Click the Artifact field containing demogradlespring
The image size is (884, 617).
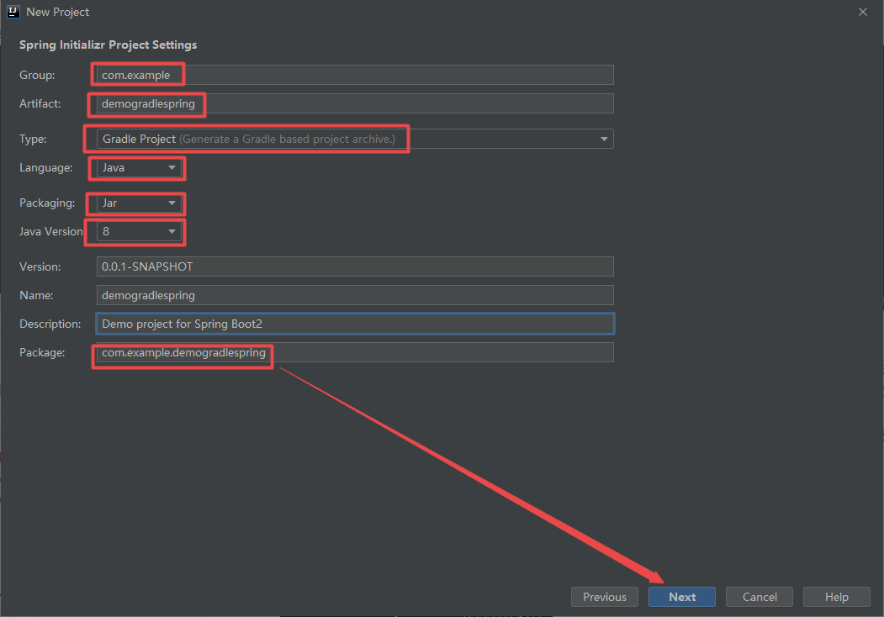pyautogui.click(x=355, y=103)
